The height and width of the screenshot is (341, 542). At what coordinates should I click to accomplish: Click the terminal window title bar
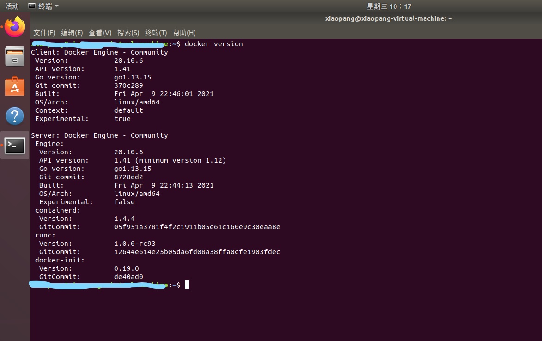point(389,18)
